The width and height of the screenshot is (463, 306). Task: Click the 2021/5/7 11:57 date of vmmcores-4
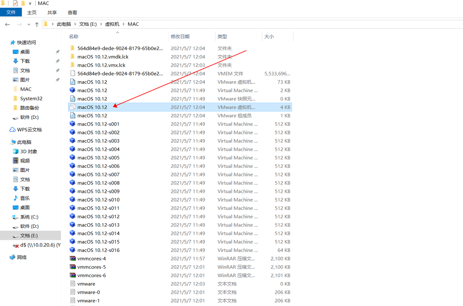point(188,259)
